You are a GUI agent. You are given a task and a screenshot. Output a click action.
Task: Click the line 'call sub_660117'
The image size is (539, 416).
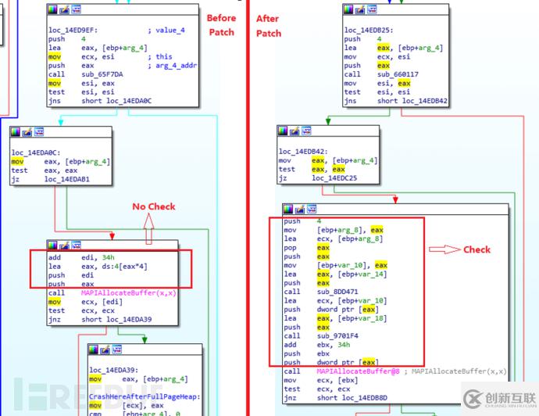[381, 74]
